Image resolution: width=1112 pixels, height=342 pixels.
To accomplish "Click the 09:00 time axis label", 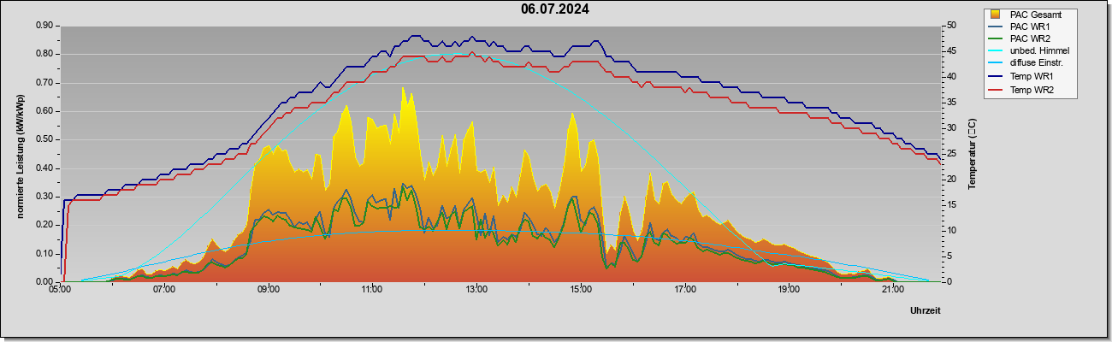I will tap(268, 289).
